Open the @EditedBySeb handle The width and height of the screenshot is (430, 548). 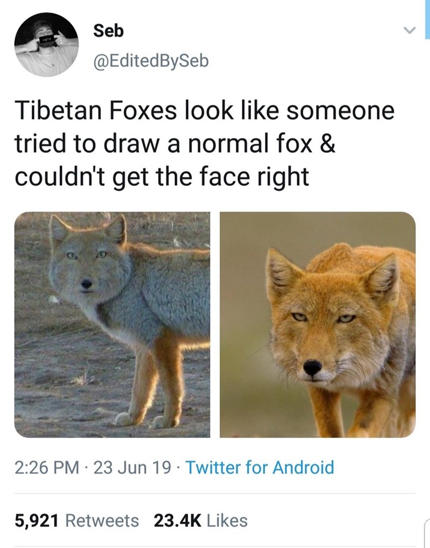151,61
